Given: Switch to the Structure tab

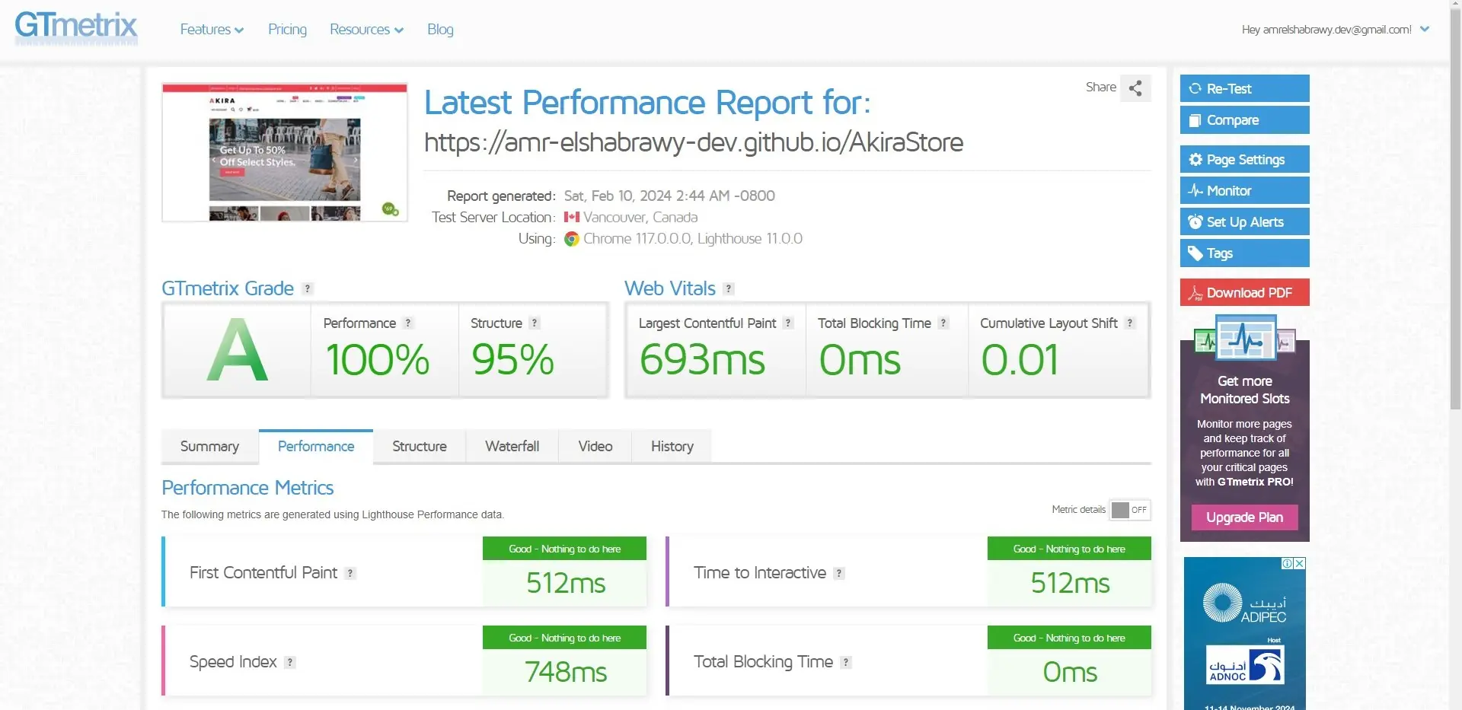Looking at the screenshot, I should point(420,447).
